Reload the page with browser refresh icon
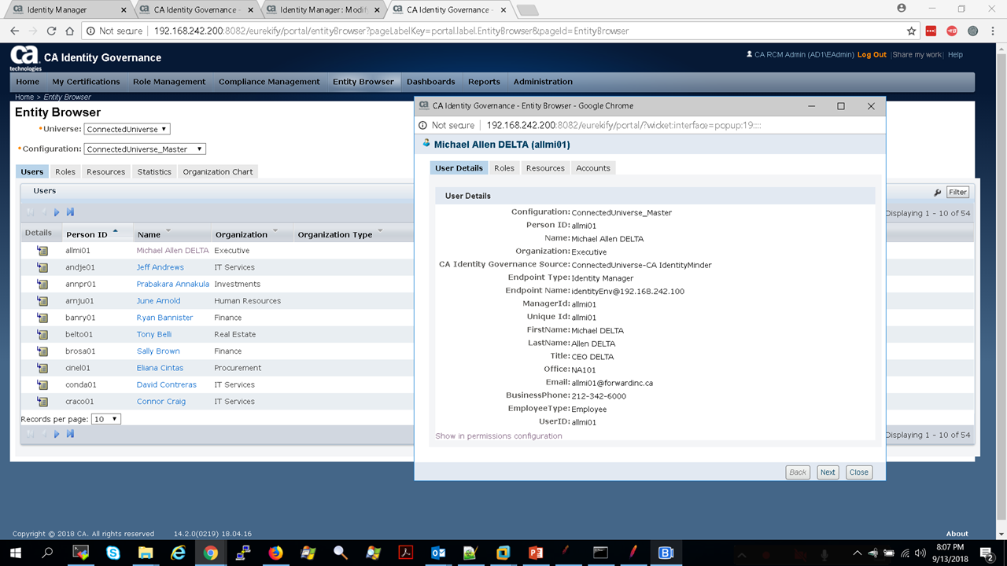The height and width of the screenshot is (566, 1007). pyautogui.click(x=51, y=31)
